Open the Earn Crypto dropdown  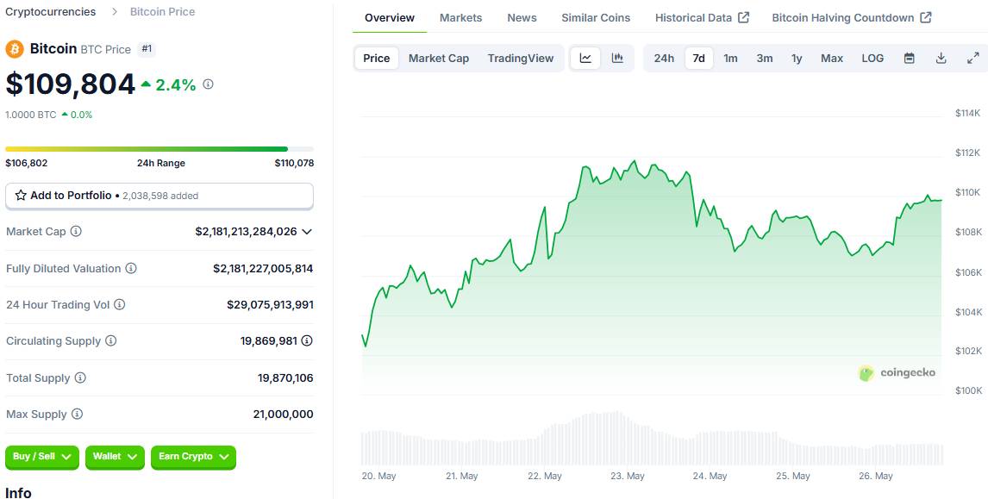193,457
